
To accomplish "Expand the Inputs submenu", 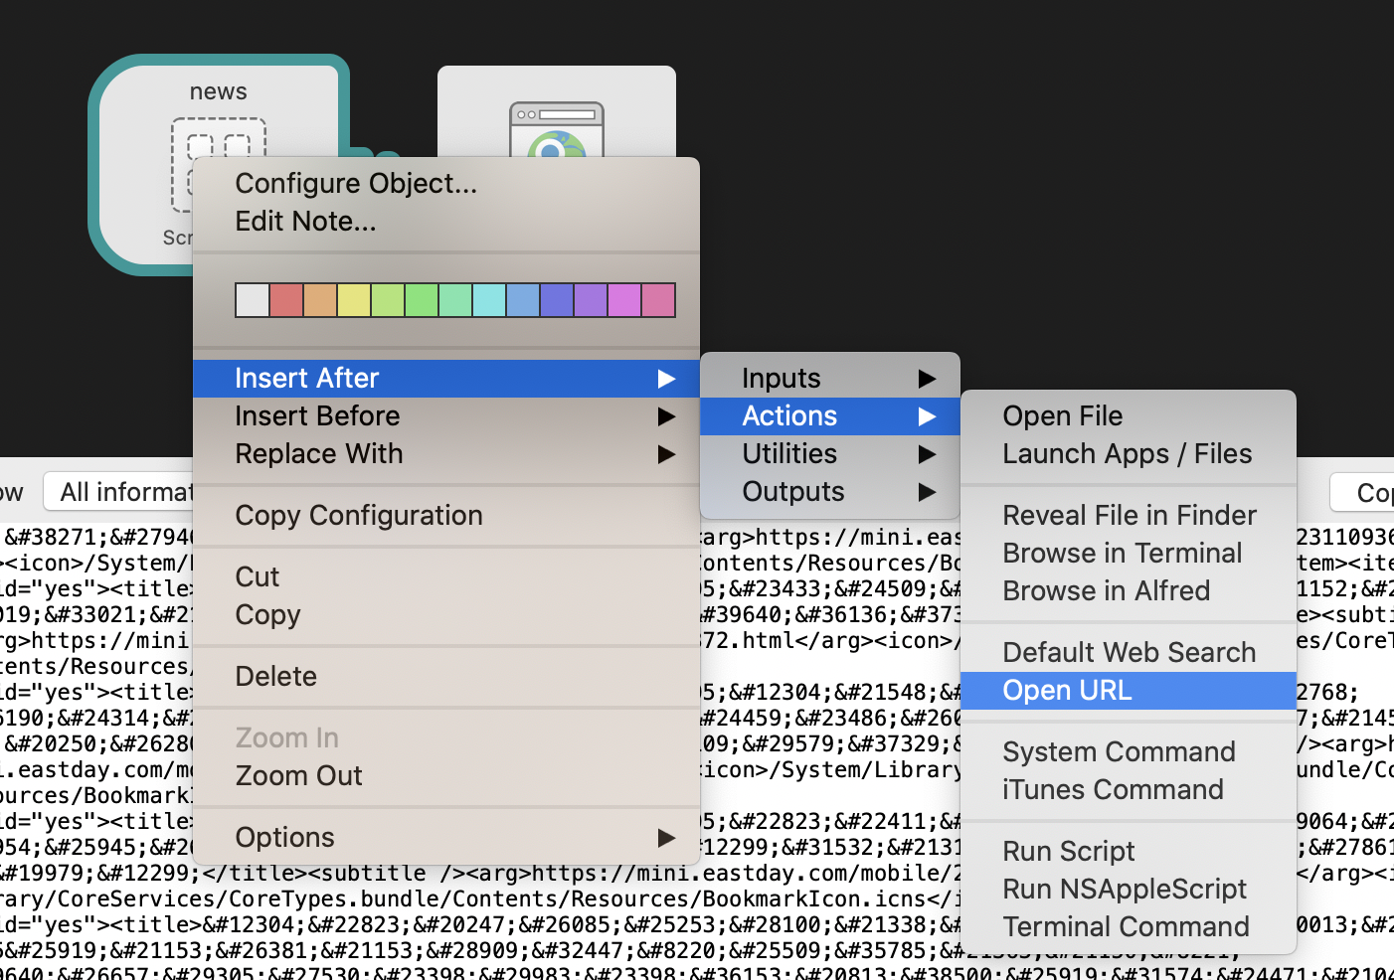I will (830, 379).
